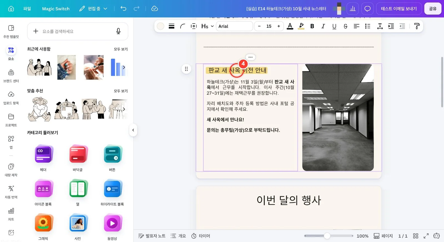Switch to the 추천 템플릿 sidebar tab
444x242 pixels.
pos(11,31)
